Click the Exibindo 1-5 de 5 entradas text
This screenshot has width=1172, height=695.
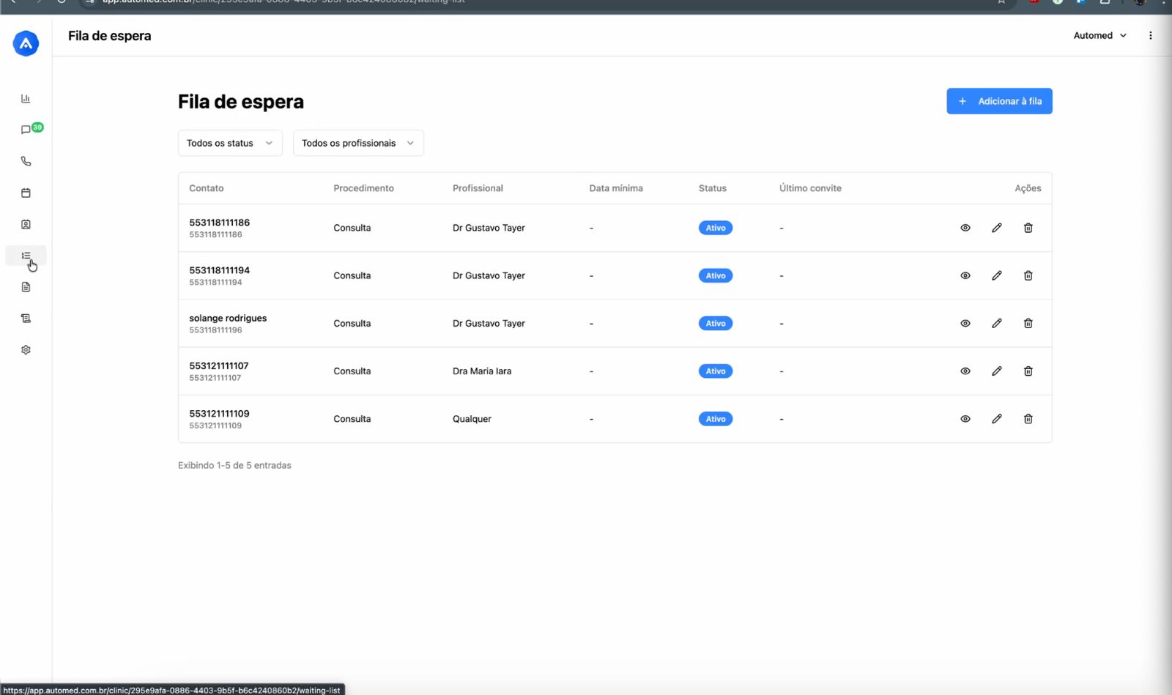pyautogui.click(x=234, y=465)
